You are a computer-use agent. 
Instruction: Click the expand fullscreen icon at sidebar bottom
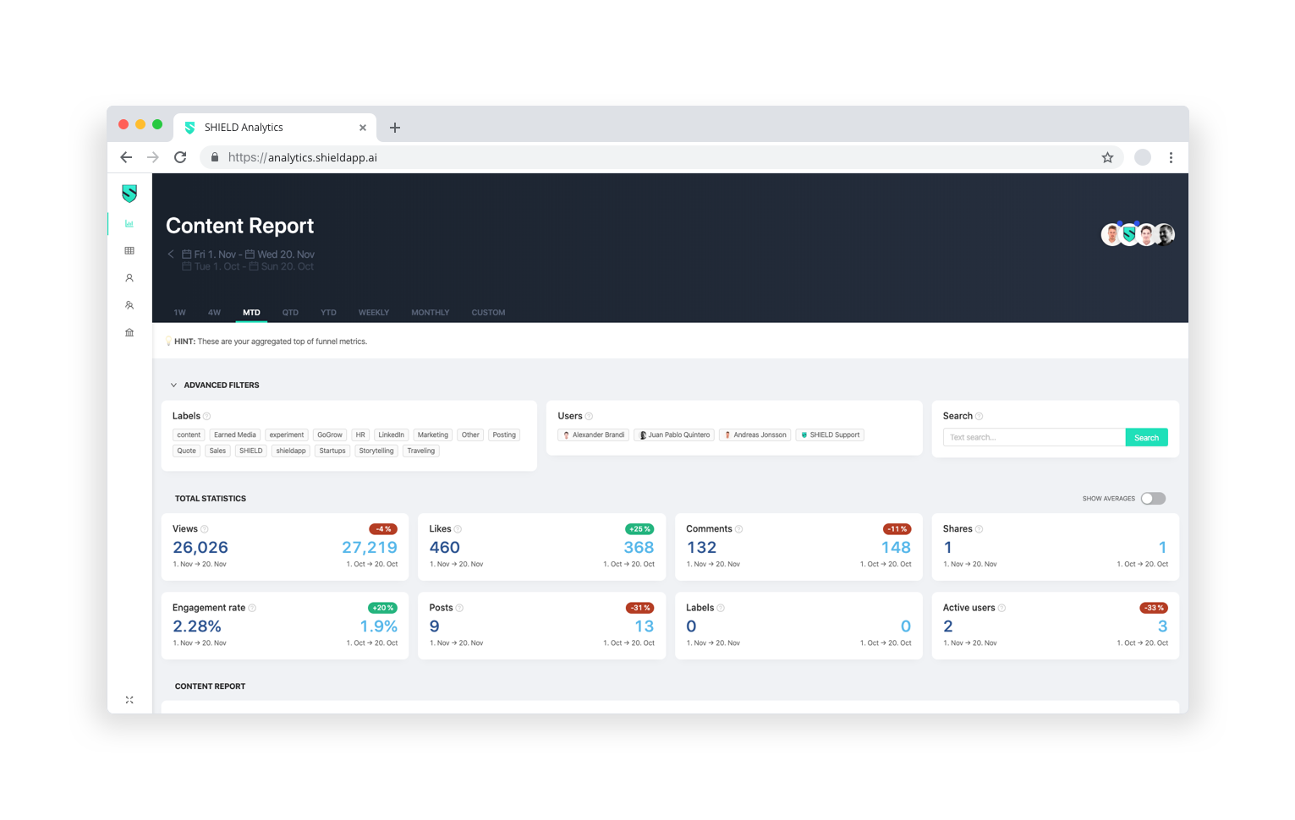tap(129, 700)
